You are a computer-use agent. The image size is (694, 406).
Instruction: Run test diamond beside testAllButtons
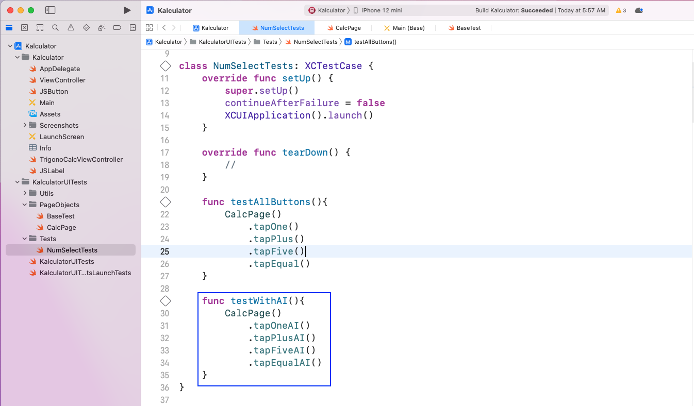(165, 202)
